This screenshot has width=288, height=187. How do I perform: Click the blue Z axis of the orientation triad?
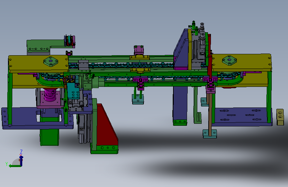pos(21,161)
